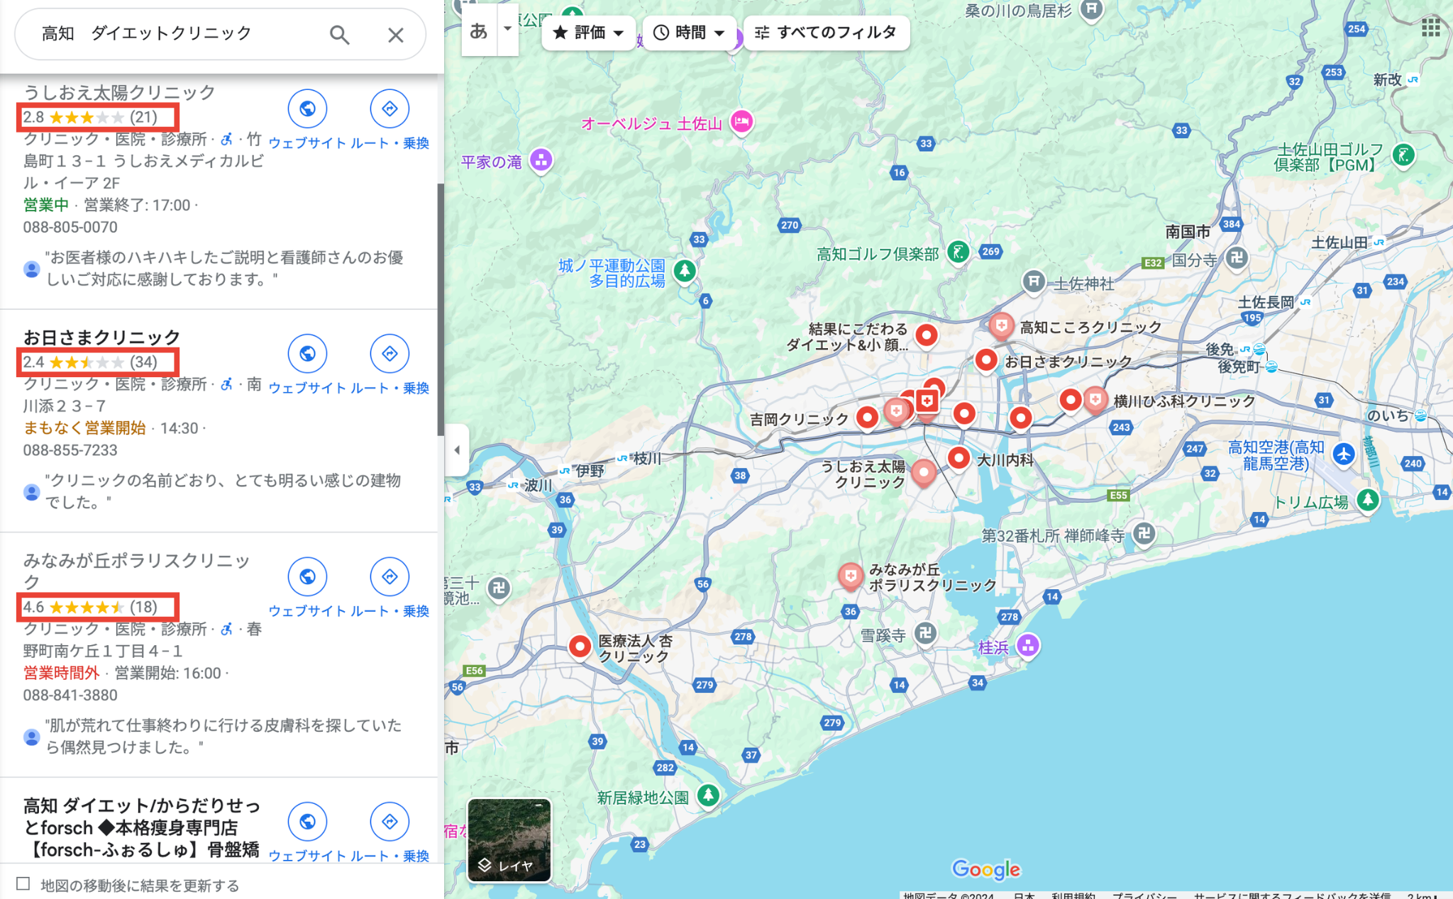Click phone number 088-855-7233

(70, 450)
